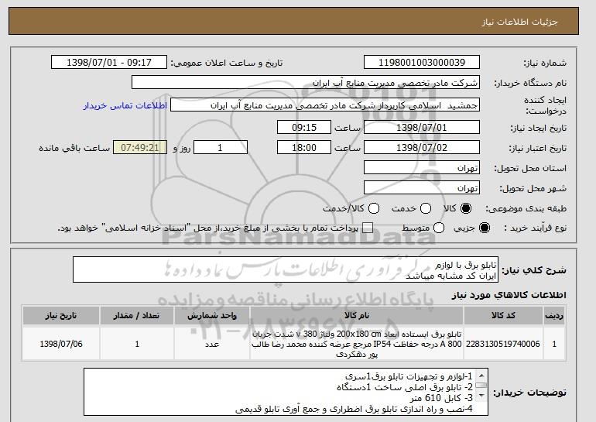
Task: Click the جزئیات اطلاعات نیاز page header
Action: pos(520,22)
